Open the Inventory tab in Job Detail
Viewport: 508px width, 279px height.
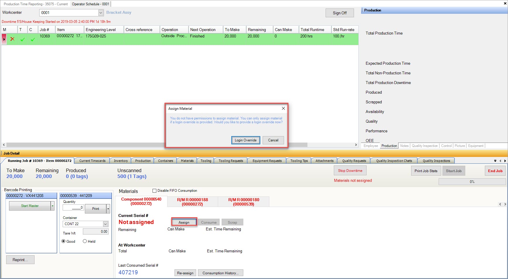(121, 161)
